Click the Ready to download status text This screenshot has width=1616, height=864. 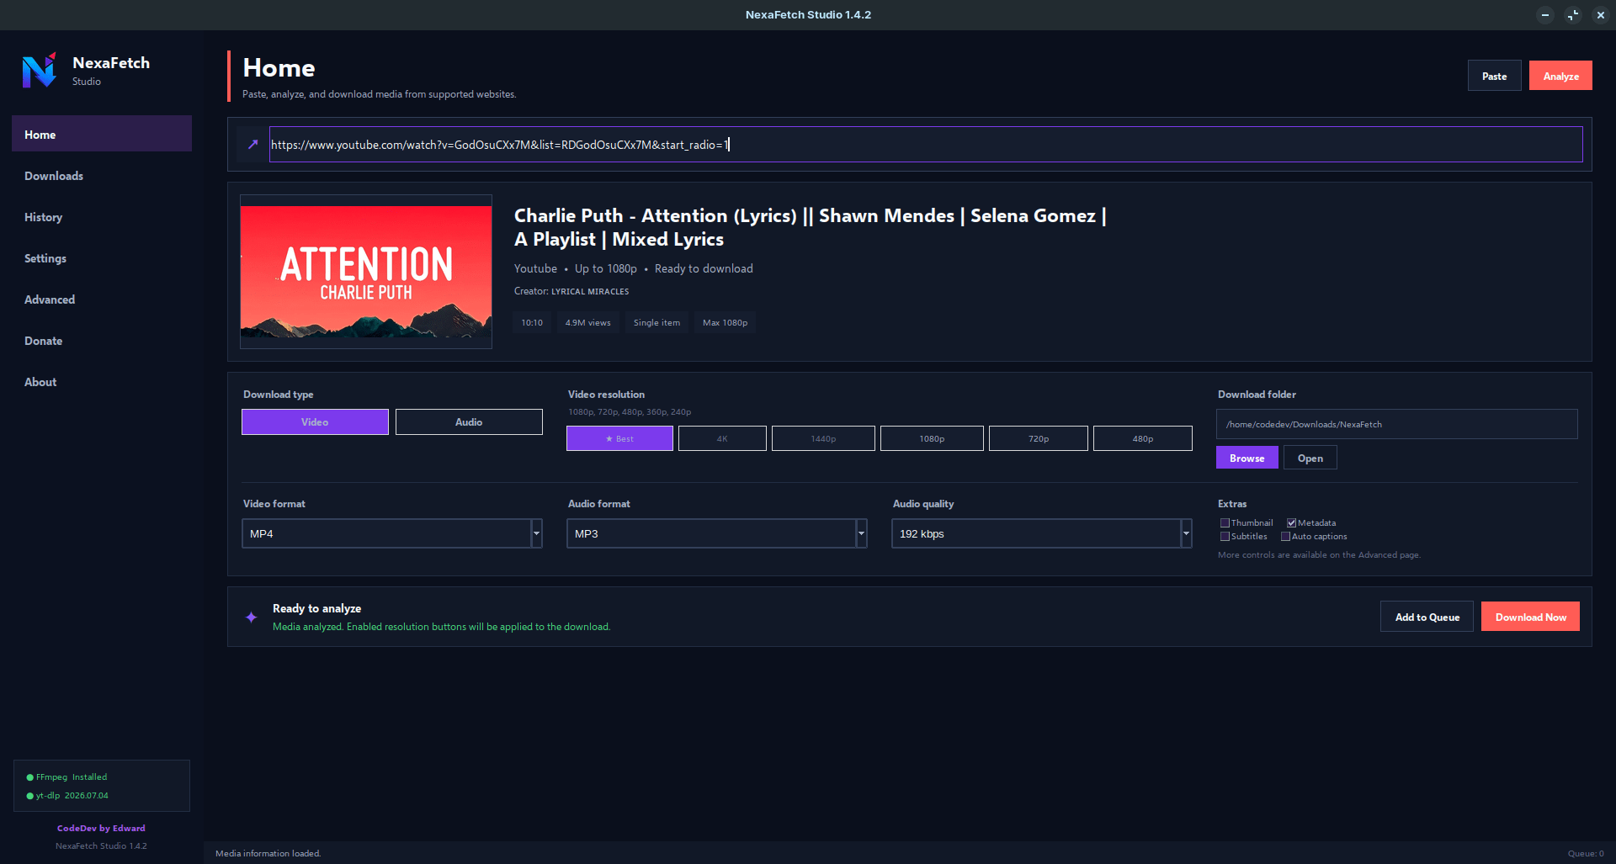tap(704, 268)
